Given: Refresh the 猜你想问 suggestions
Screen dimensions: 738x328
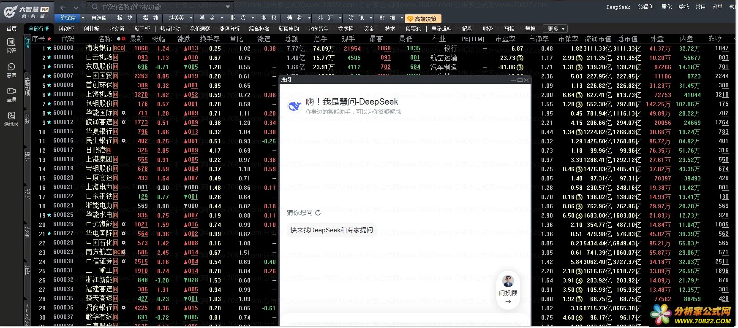Looking at the screenshot, I should click(318, 213).
